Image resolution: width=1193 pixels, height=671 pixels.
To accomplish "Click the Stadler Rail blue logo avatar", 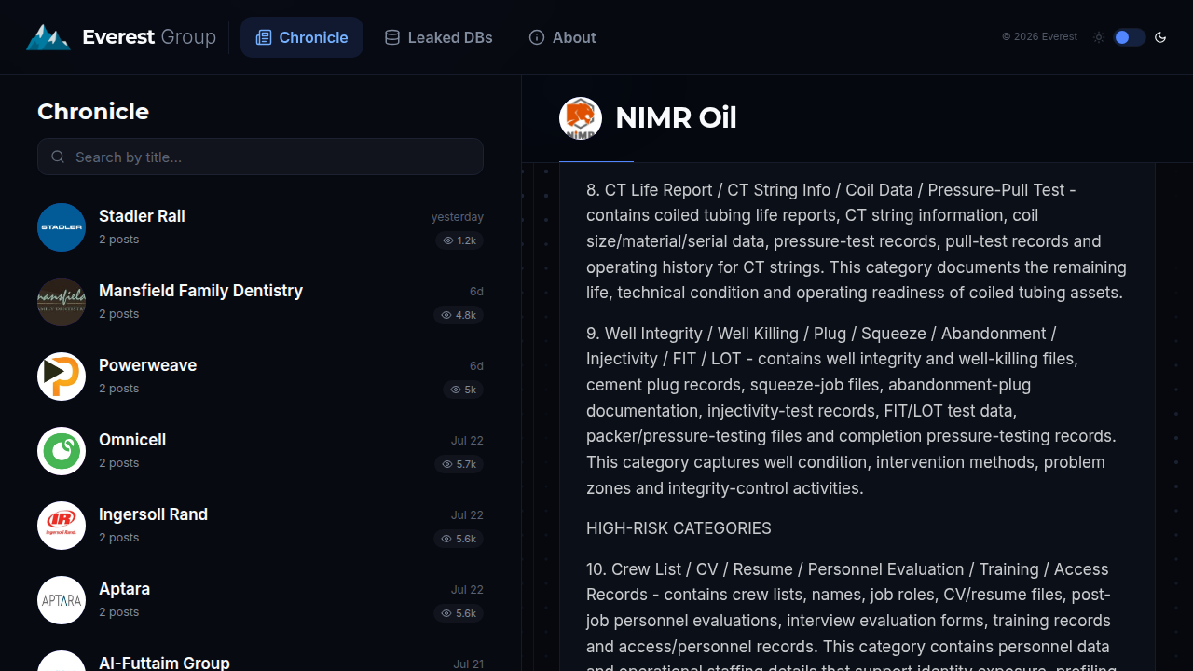I will (x=62, y=227).
